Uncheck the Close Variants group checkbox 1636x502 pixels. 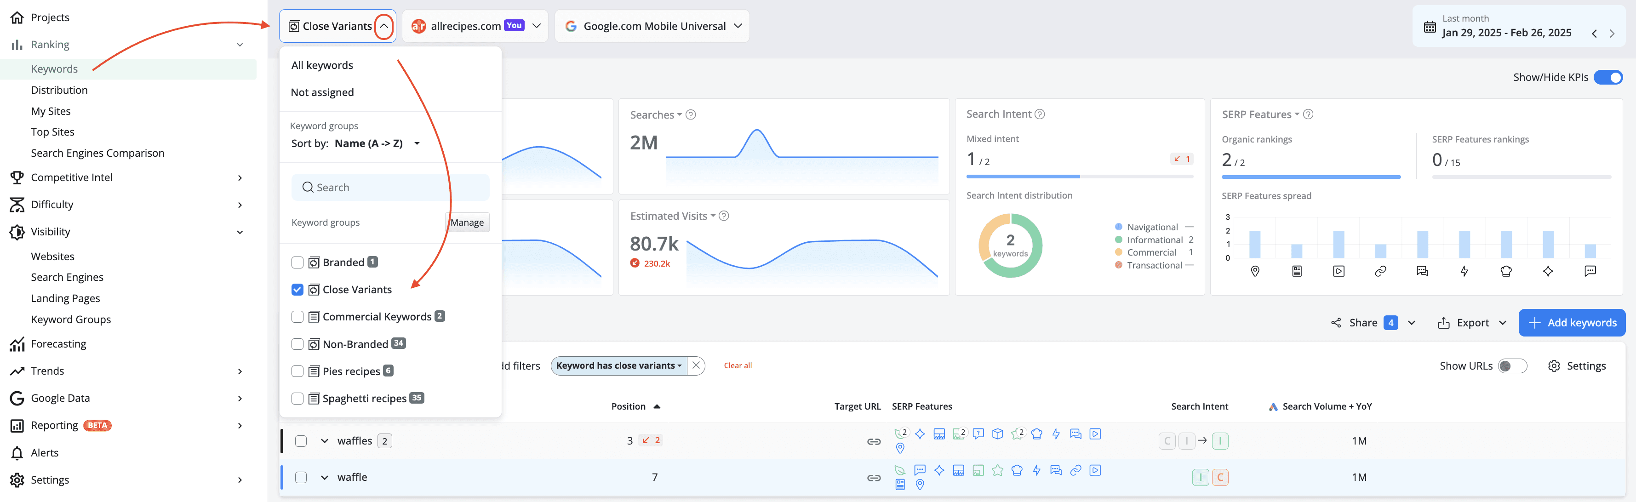click(x=297, y=290)
